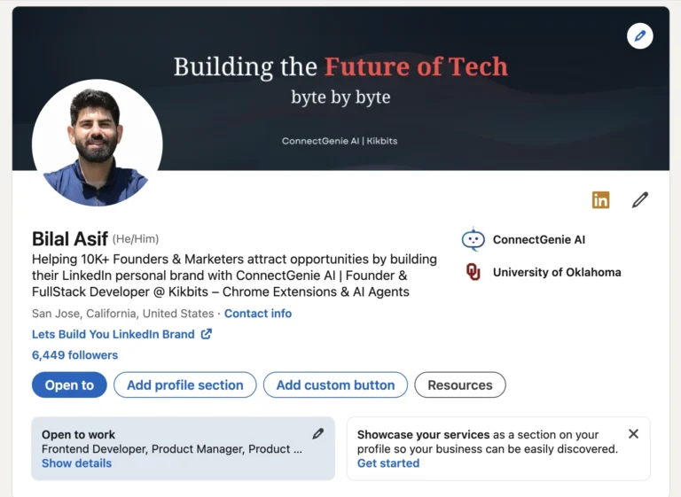Click Frontend Developer, Product Manager roles text
This screenshot has width=681, height=497.
(171, 449)
